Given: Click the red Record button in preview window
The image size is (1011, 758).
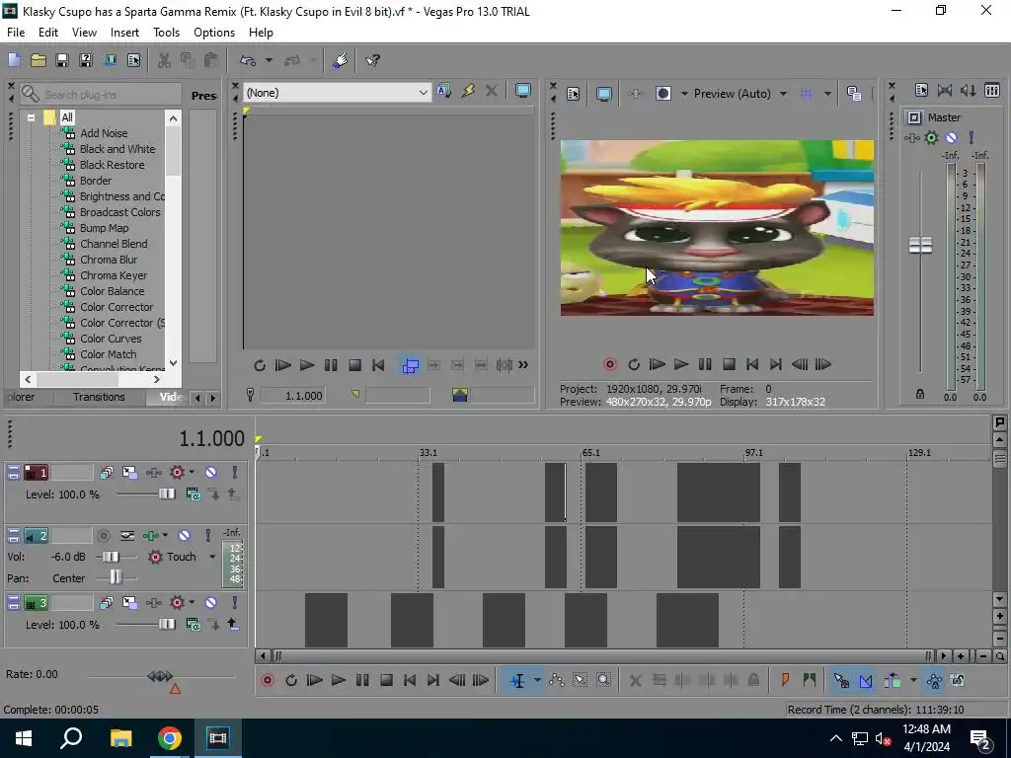Looking at the screenshot, I should (610, 365).
